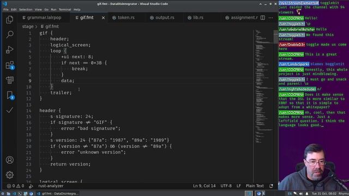Place cursor on 'break;' line 7

click(80, 69)
